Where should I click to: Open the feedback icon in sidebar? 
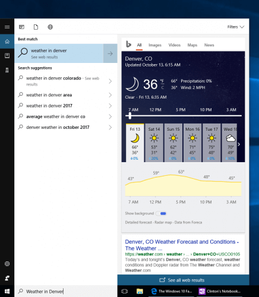pos(7,278)
